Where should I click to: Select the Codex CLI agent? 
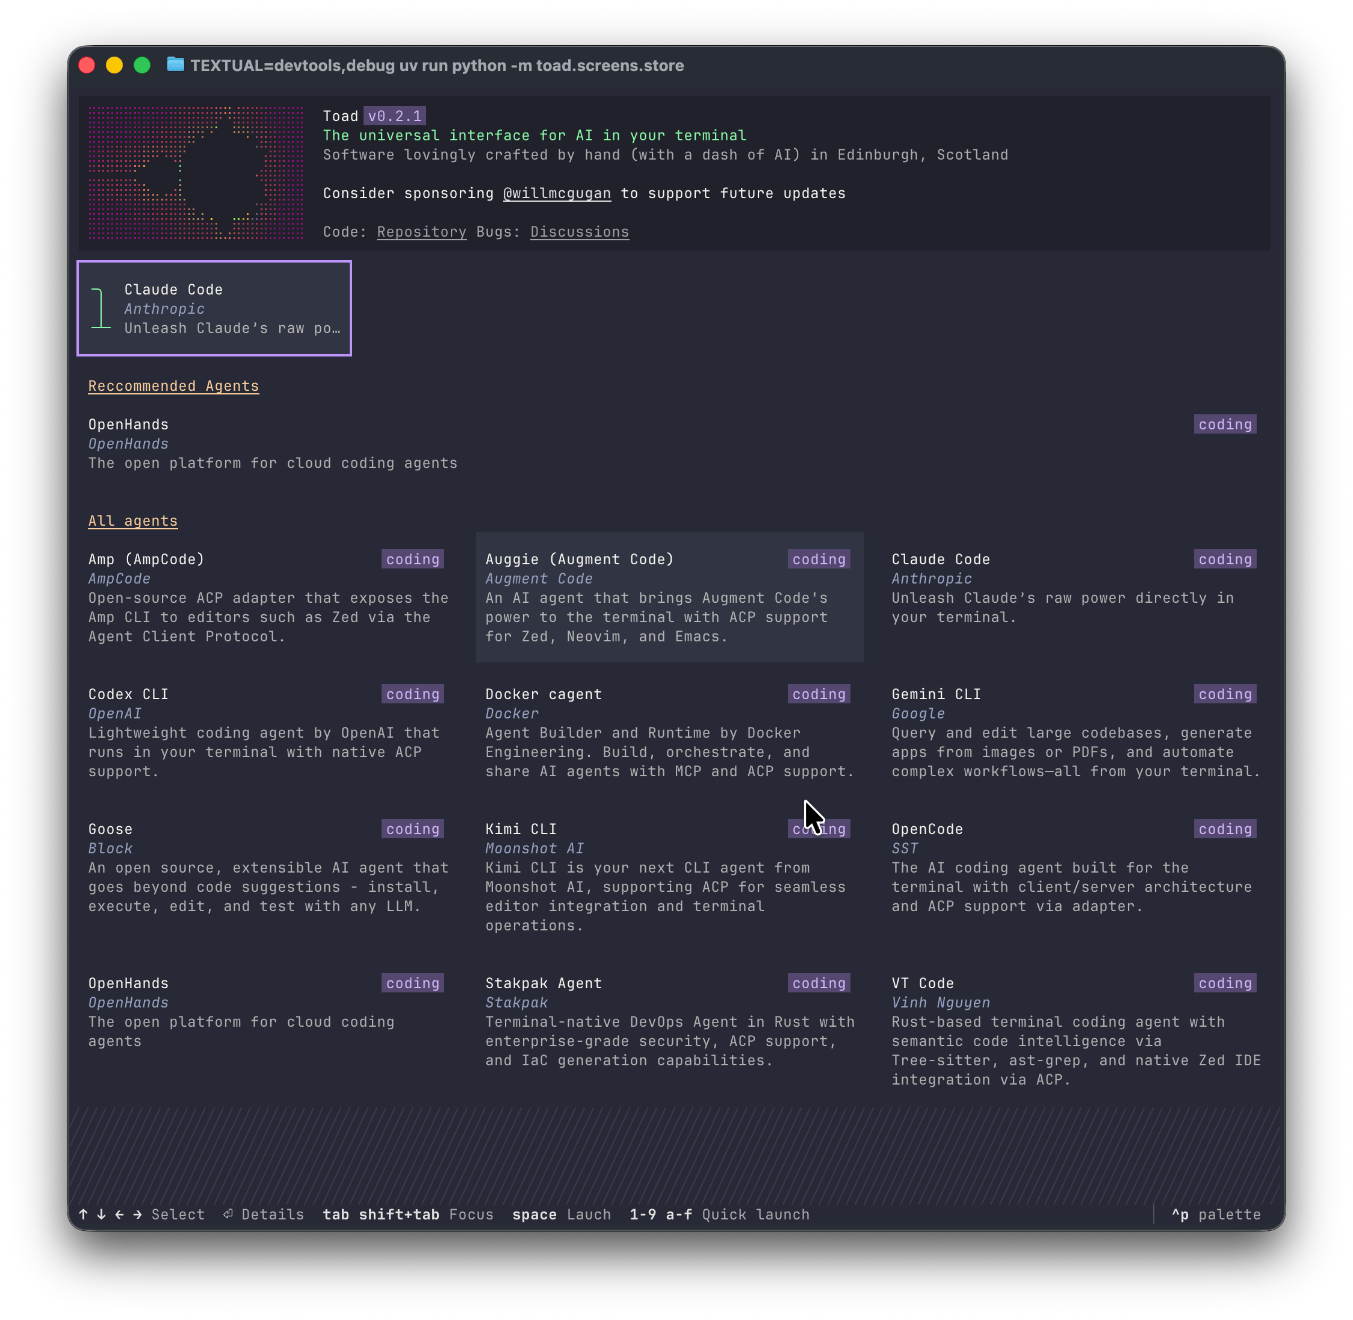tap(265, 733)
